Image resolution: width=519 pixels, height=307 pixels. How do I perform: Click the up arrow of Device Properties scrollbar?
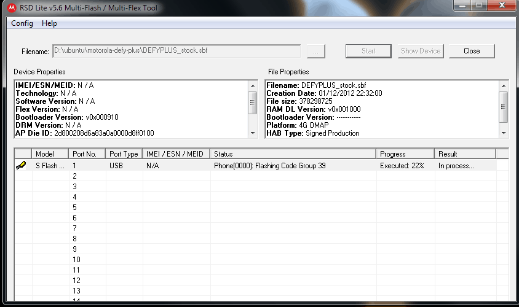pyautogui.click(x=253, y=85)
